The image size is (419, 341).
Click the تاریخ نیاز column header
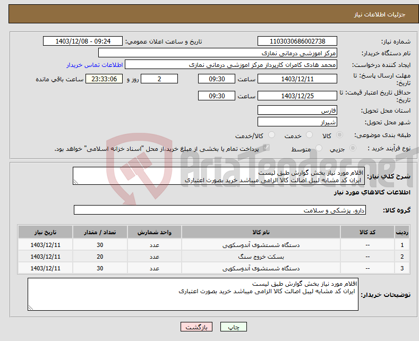[x=46, y=232]
